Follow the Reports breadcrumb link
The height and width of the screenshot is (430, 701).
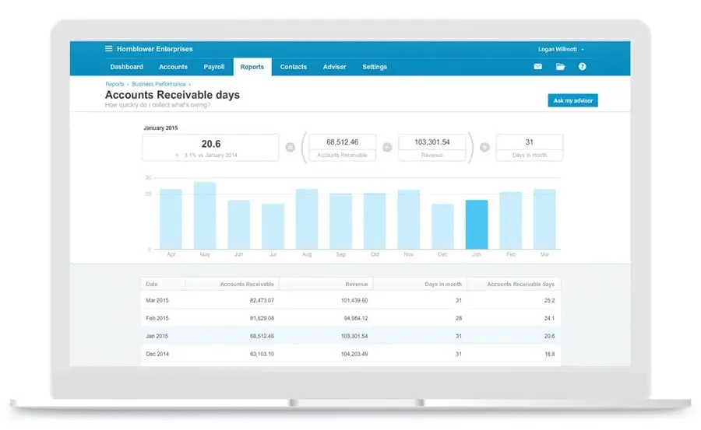click(x=114, y=84)
